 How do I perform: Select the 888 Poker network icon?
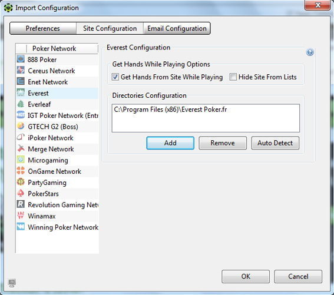21,59
